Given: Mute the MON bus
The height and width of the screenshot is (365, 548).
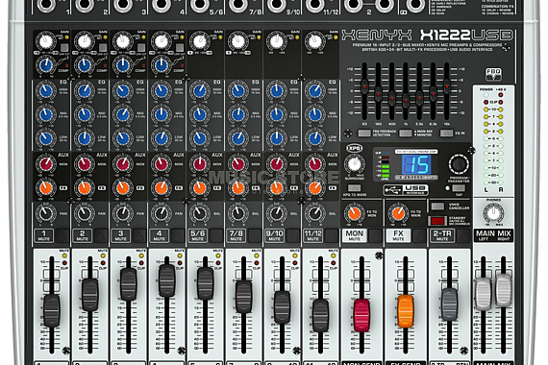Looking at the screenshot, I should (x=354, y=235).
